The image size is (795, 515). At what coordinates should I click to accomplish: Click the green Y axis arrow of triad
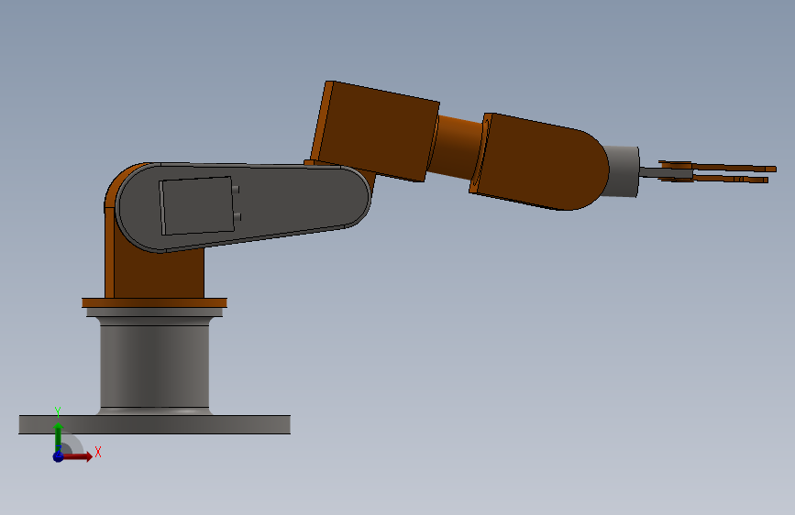point(59,435)
